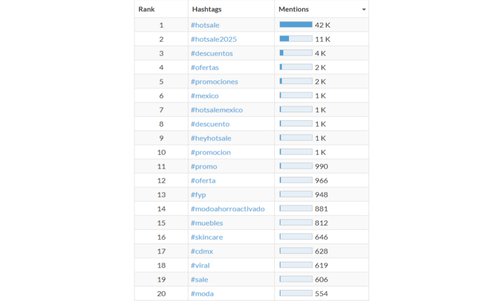504x301 pixels.
Task: Click the #ofertas hashtag link
Action: click(205, 68)
